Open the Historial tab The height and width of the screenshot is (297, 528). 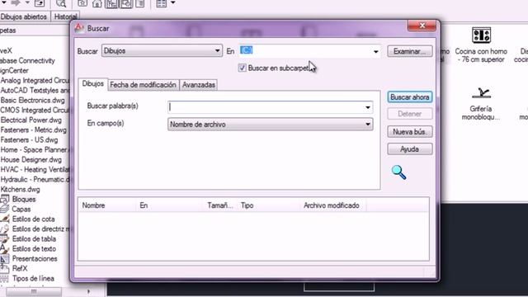point(65,16)
